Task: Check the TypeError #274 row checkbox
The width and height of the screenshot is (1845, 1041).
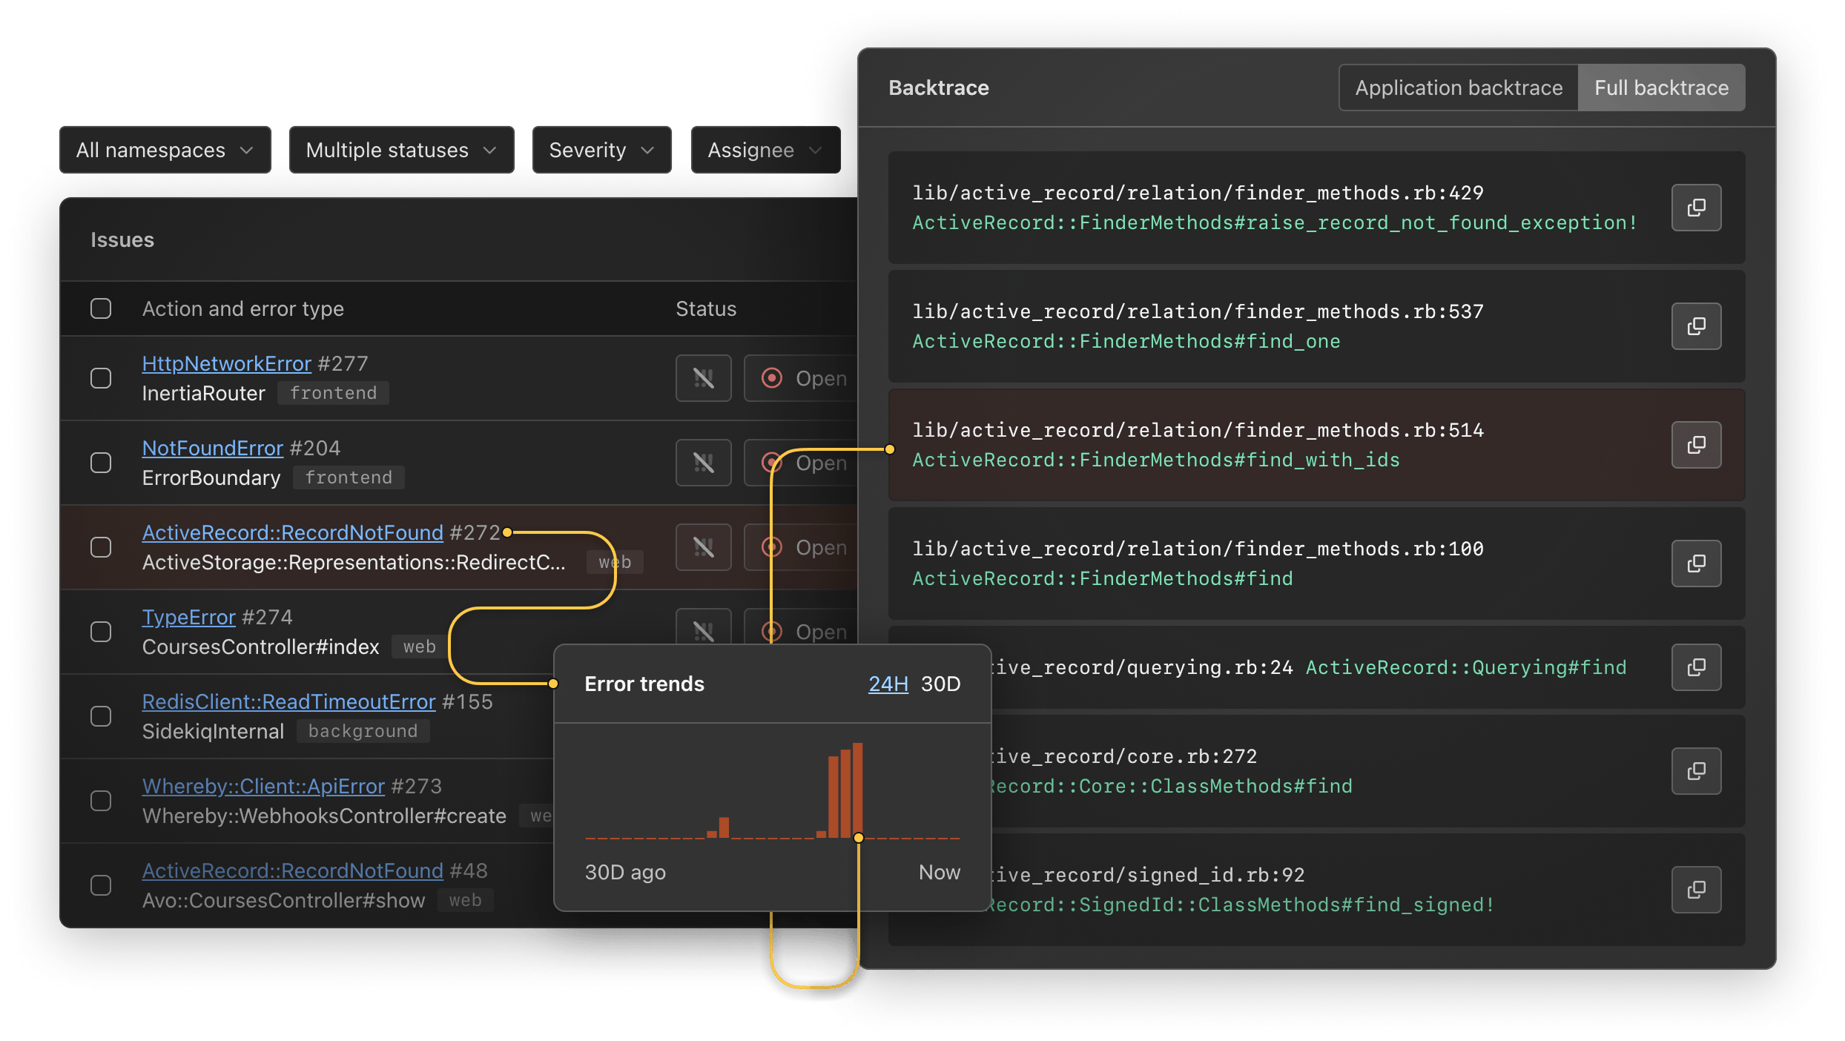Action: pyautogui.click(x=101, y=632)
